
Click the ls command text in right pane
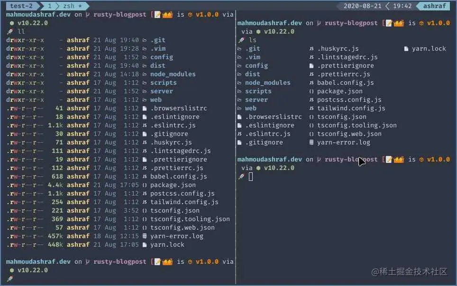coord(252,40)
